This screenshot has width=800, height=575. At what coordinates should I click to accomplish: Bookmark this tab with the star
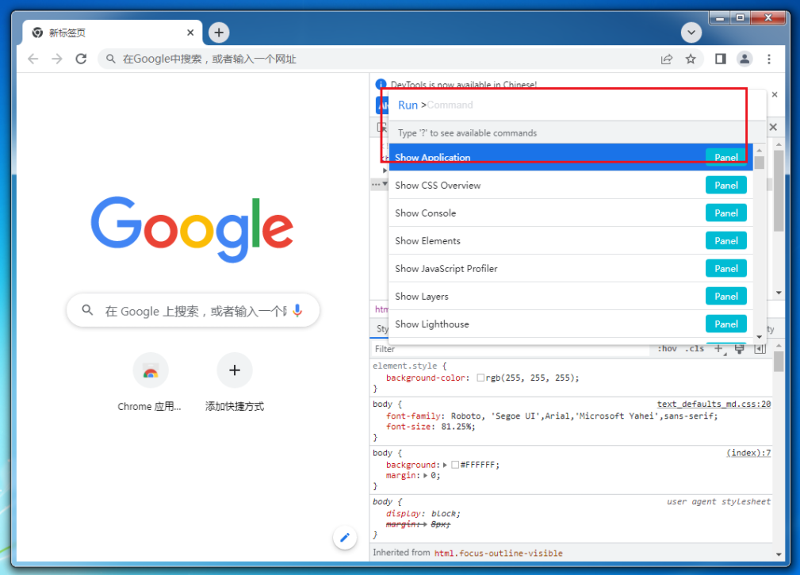pyautogui.click(x=691, y=59)
